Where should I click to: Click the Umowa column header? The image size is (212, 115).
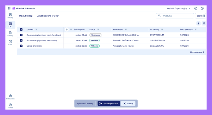(30, 30)
